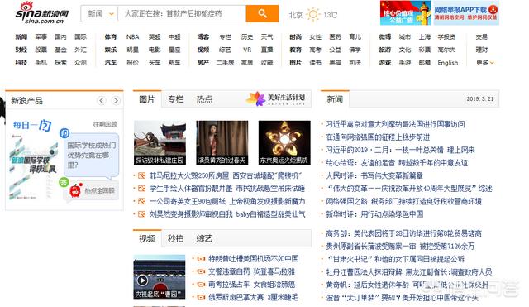The image size is (529, 307).
Task: Open the 体育 navigation link
Action: (110, 36)
